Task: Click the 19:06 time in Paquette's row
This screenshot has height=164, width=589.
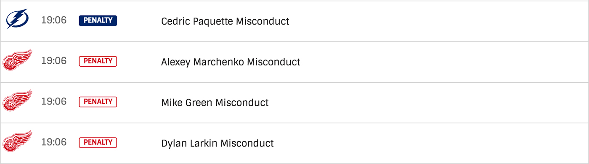Action: pyautogui.click(x=54, y=20)
